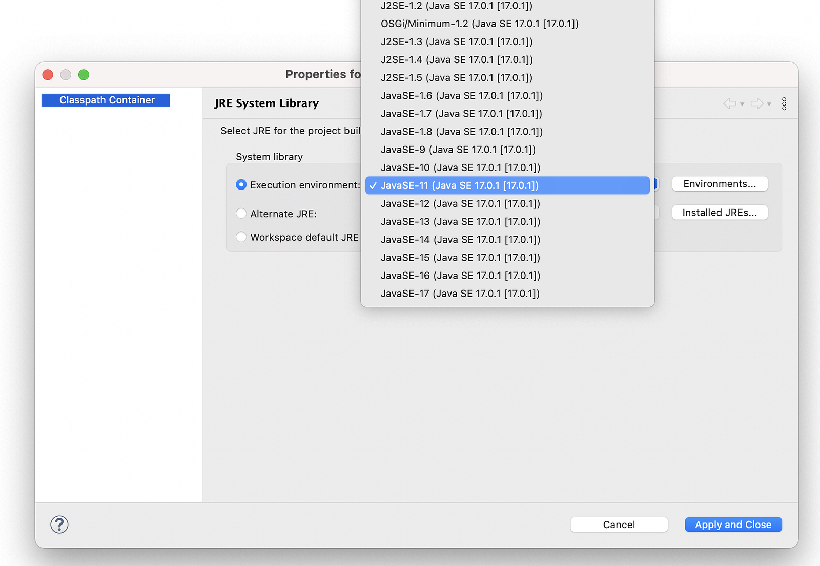Open the three-dot view menu

click(x=784, y=104)
